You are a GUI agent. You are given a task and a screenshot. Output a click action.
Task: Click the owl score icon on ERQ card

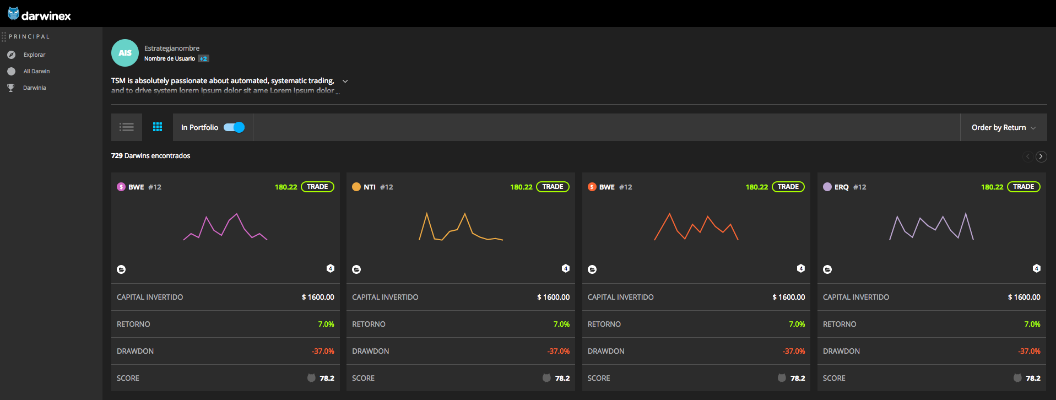point(1017,378)
